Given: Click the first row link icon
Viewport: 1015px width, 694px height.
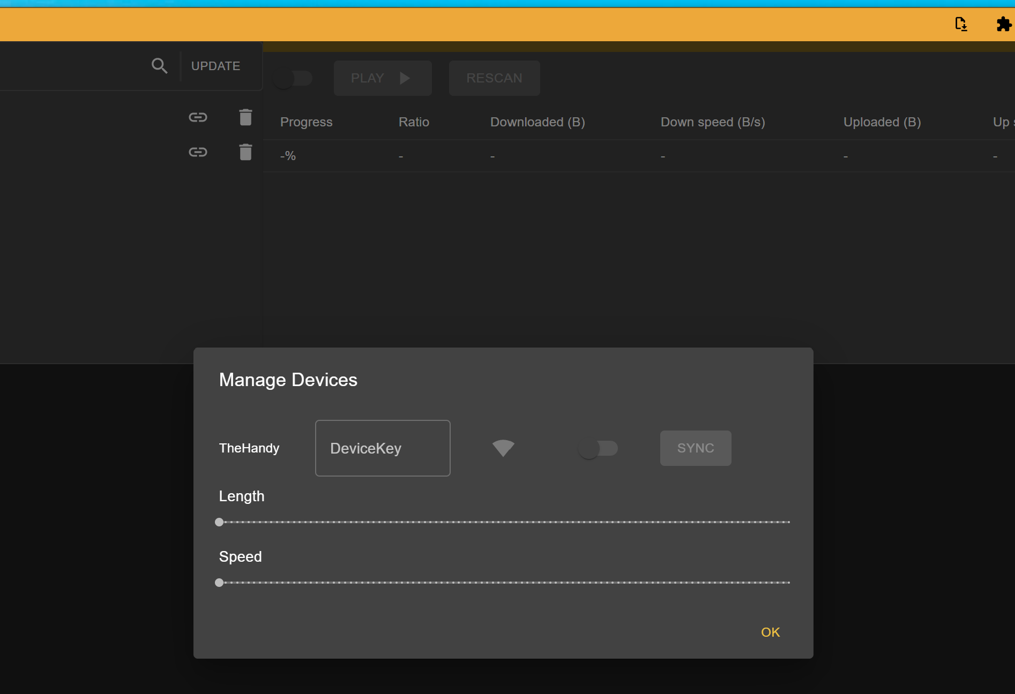Looking at the screenshot, I should pyautogui.click(x=198, y=117).
